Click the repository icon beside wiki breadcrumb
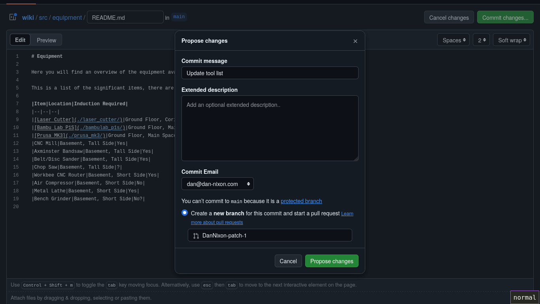Screen dimensions: 540x304 pyautogui.click(x=12, y=17)
